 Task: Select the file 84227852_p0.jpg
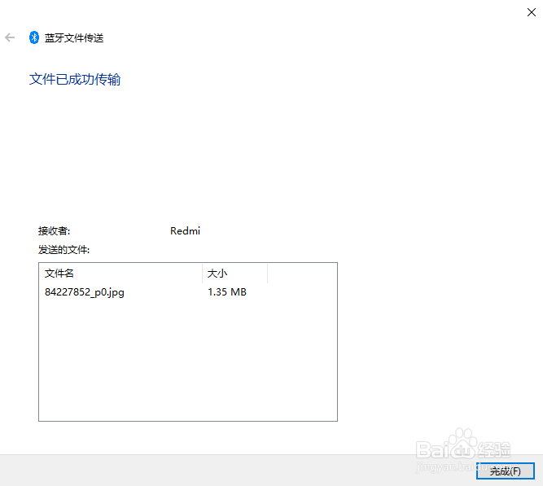[85, 292]
